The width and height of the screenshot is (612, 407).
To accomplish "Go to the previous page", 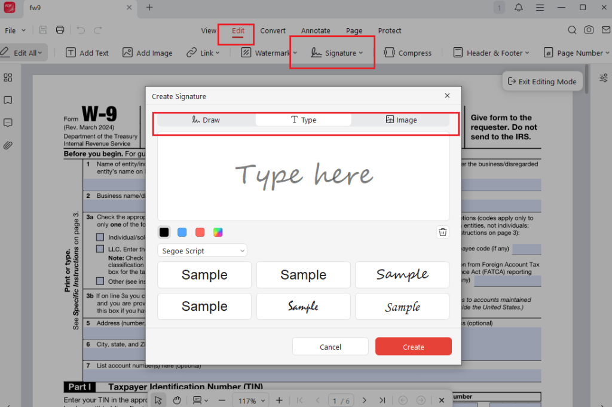I will click(x=318, y=400).
